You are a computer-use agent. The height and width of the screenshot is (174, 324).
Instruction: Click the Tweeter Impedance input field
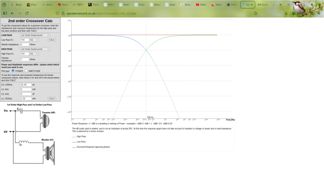coord(25,59)
